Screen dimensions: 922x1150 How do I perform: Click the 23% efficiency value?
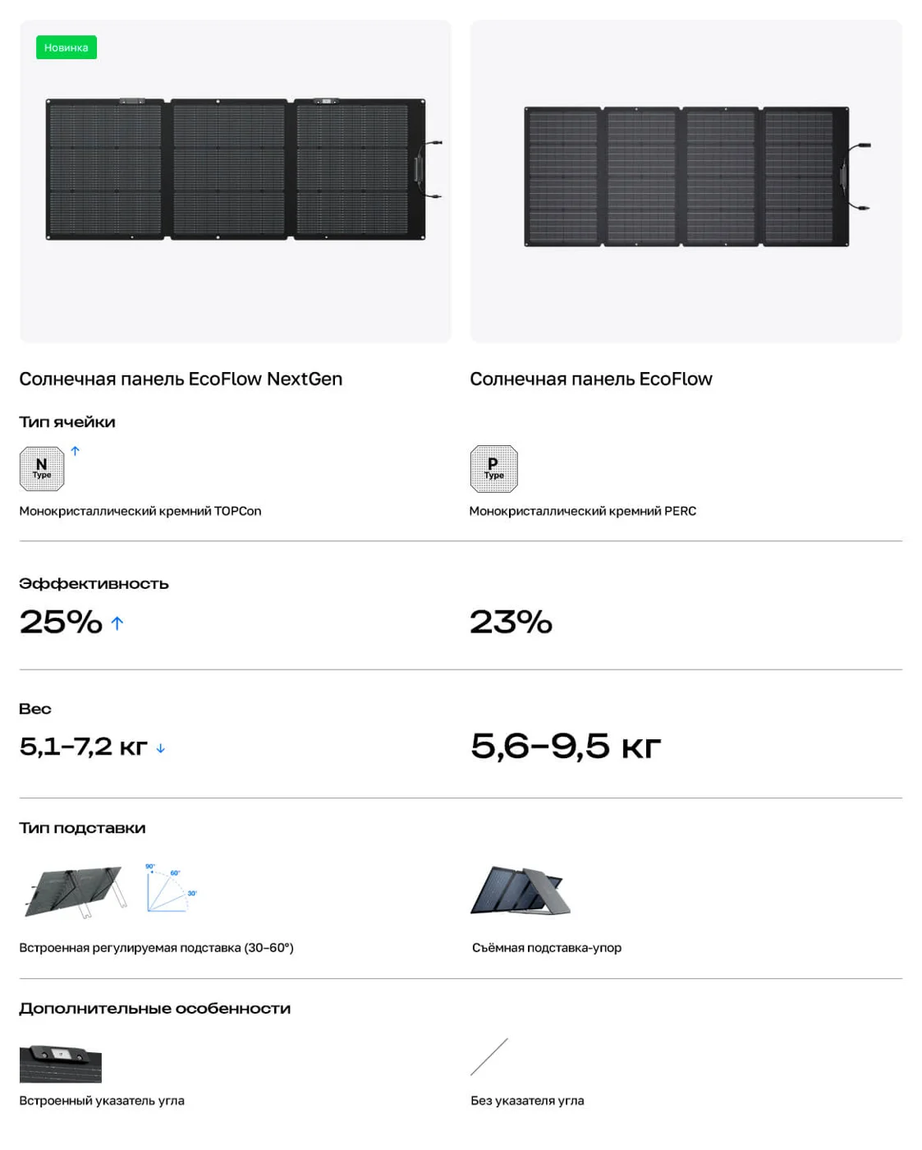[x=511, y=622]
